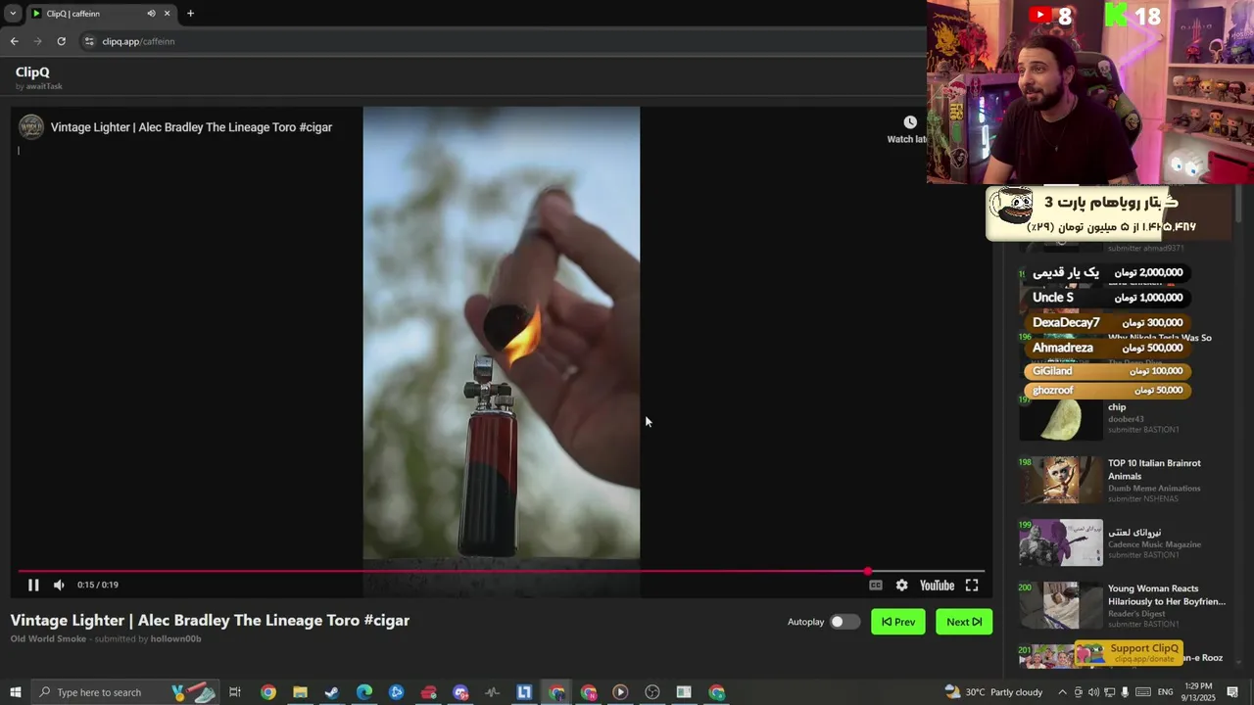Open TOP 10 Italian Brainrot Animals video
This screenshot has width=1254, height=705.
(1154, 469)
